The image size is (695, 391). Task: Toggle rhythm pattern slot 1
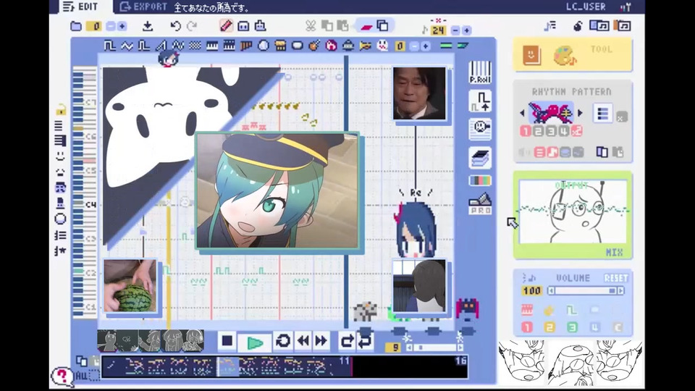[526, 131]
